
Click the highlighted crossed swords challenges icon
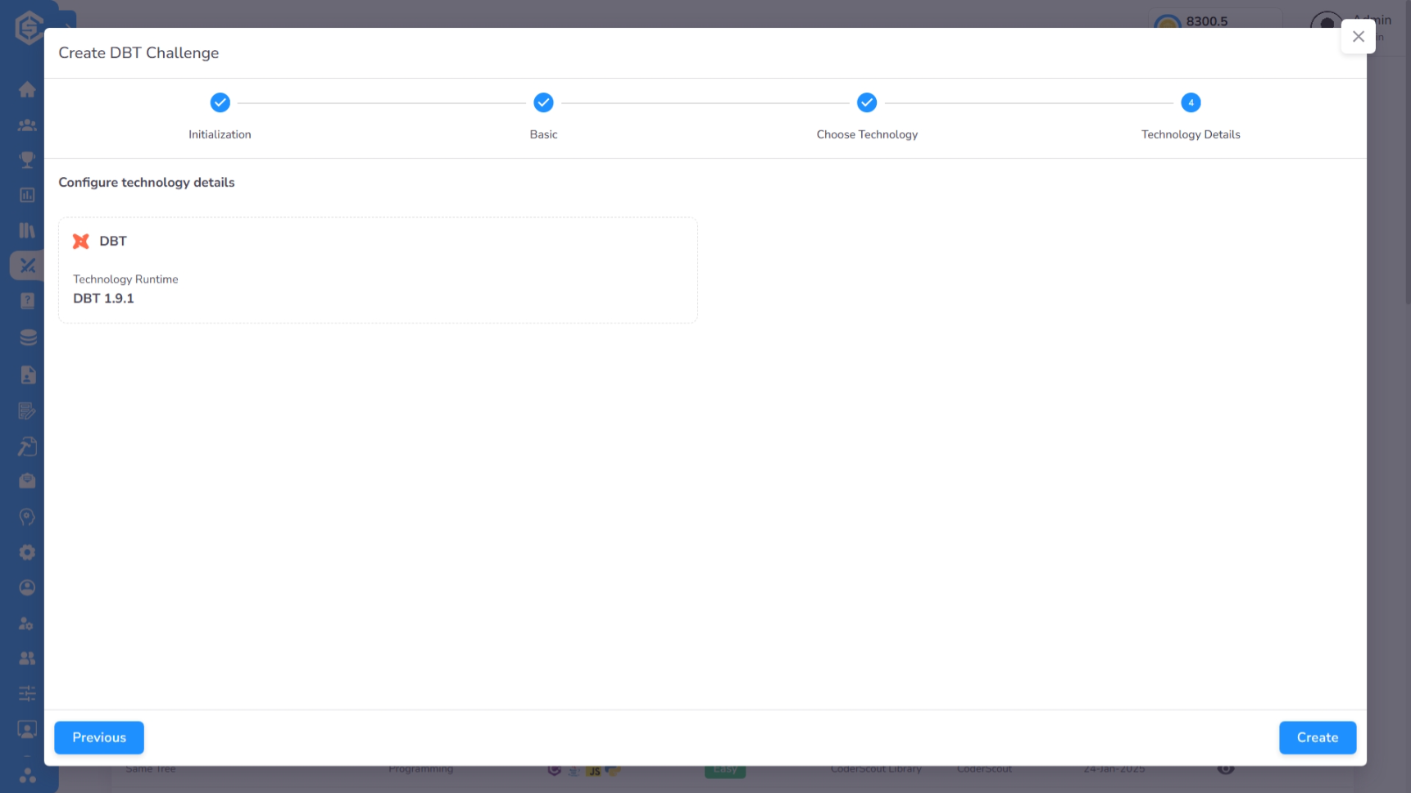pos(27,265)
